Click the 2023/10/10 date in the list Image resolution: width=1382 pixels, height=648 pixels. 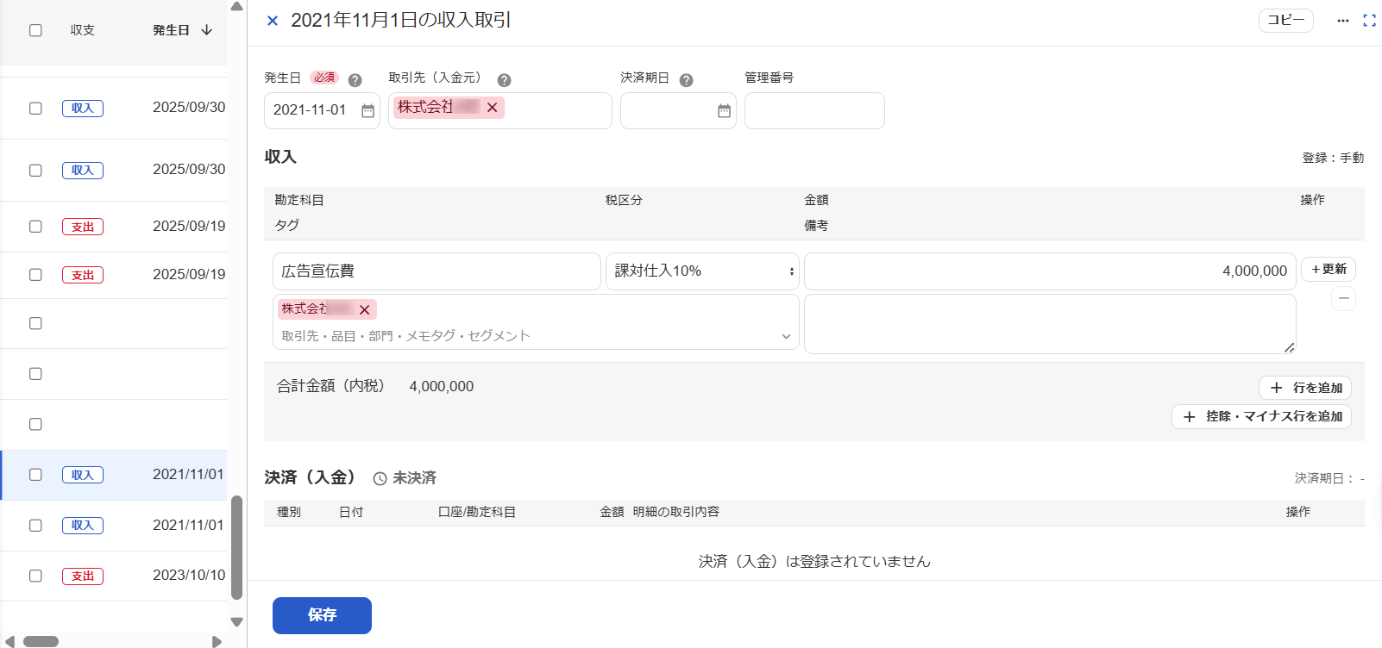coord(189,576)
